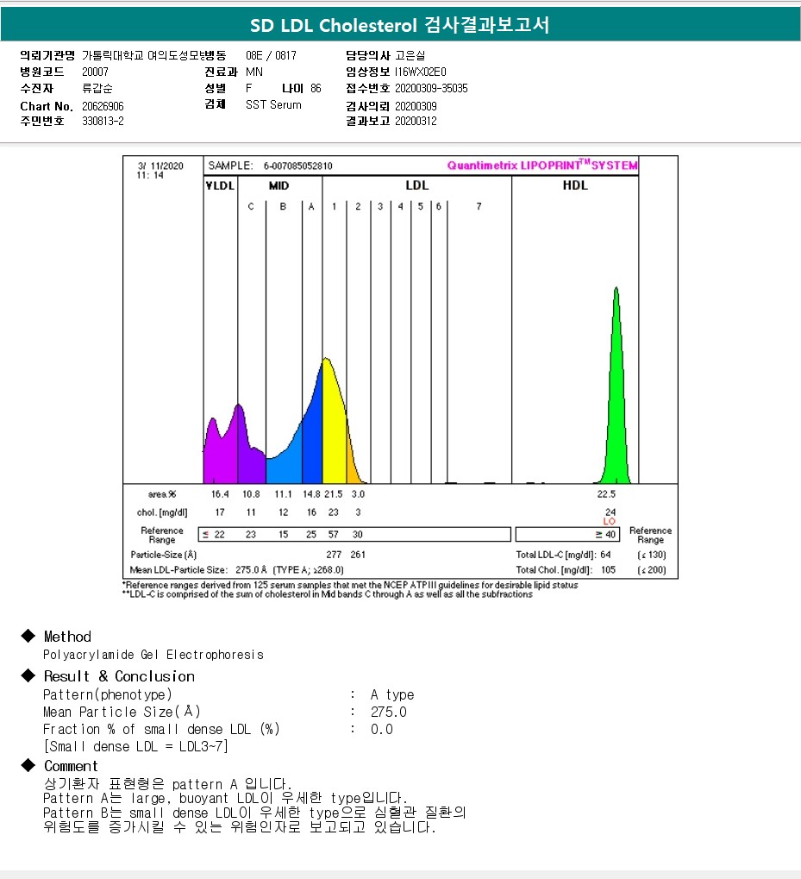
Task: Click [Small dense LDL = LDL3~7] note
Action: point(135,747)
